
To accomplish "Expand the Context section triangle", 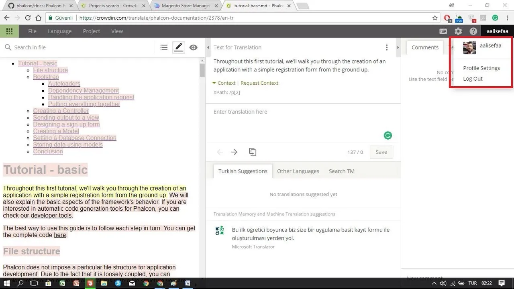I will pyautogui.click(x=214, y=83).
